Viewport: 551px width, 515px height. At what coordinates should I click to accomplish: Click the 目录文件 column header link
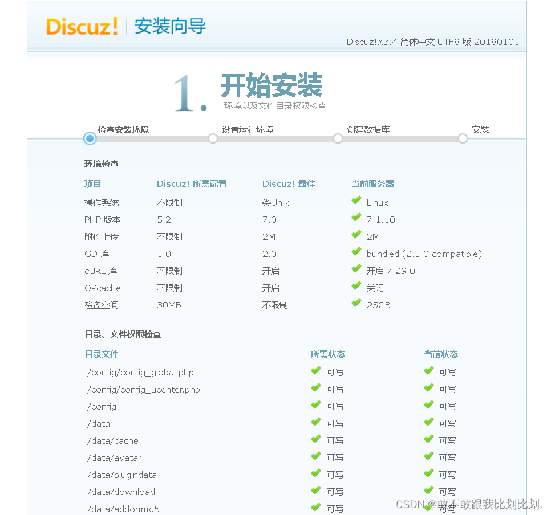tap(102, 354)
